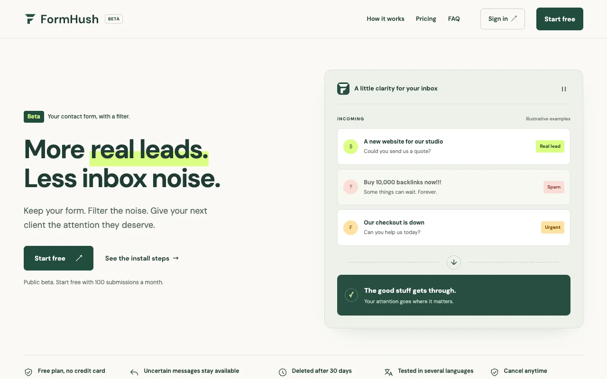Click Start free in the header

[x=560, y=19]
